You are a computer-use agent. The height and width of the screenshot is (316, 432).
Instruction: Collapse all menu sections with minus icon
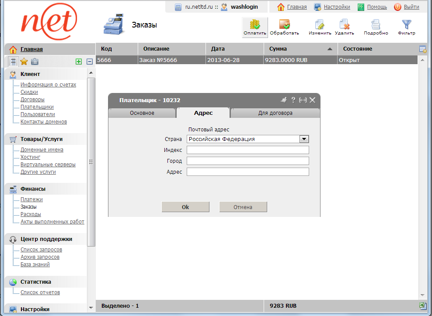tap(89, 62)
